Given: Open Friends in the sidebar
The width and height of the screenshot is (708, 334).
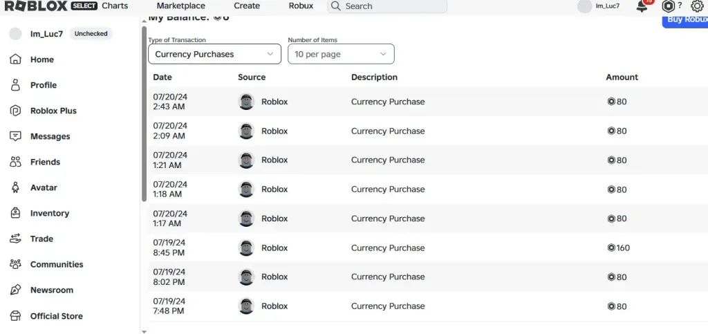Looking at the screenshot, I should click(x=45, y=162).
